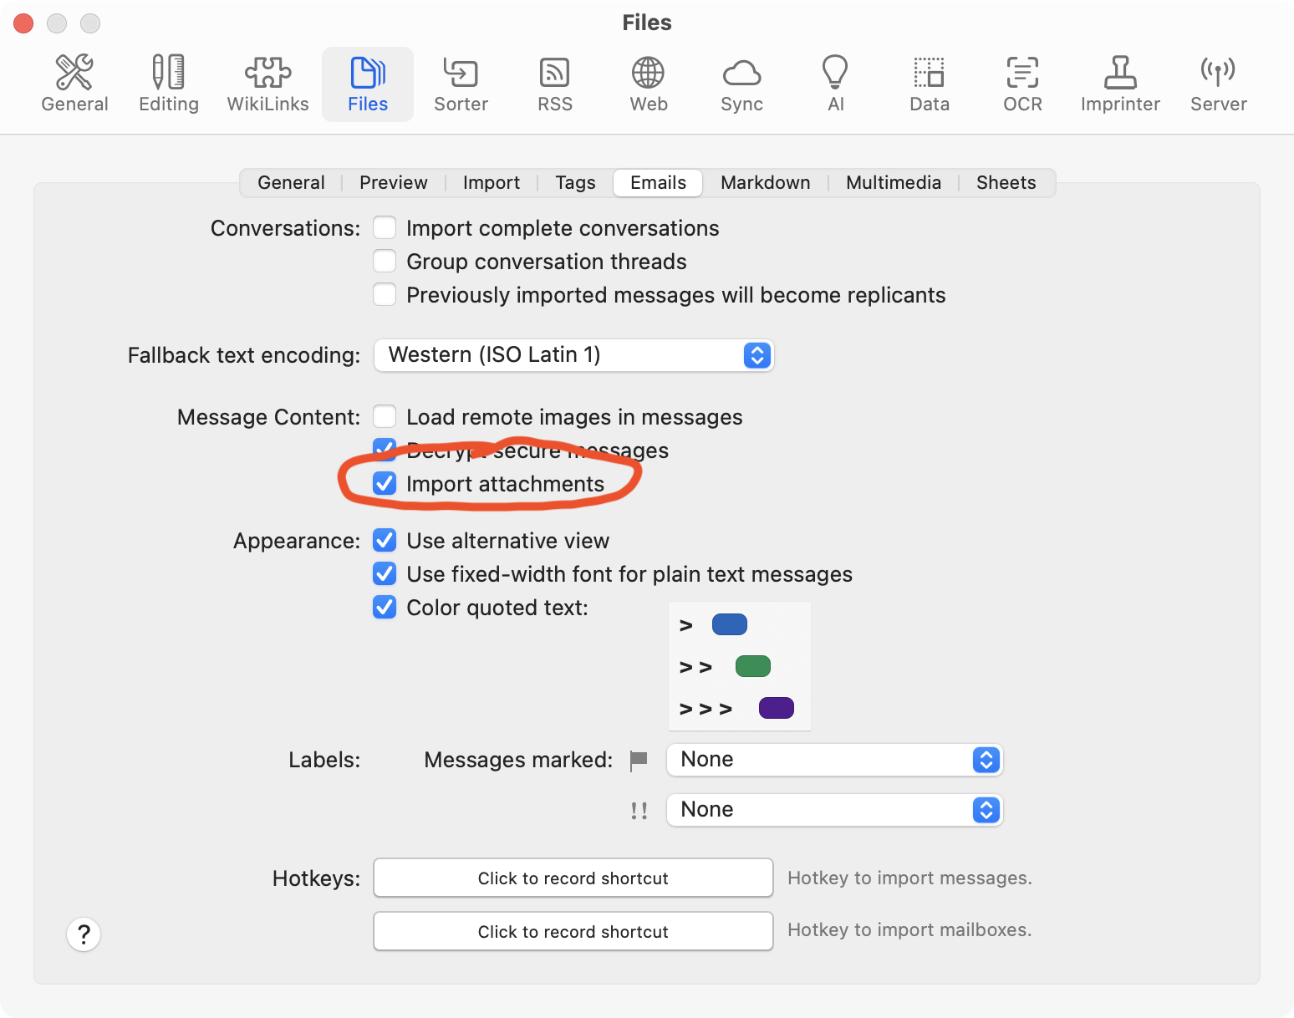This screenshot has height=1018, width=1294.
Task: Click the green second-level quote color swatch
Action: tap(752, 667)
